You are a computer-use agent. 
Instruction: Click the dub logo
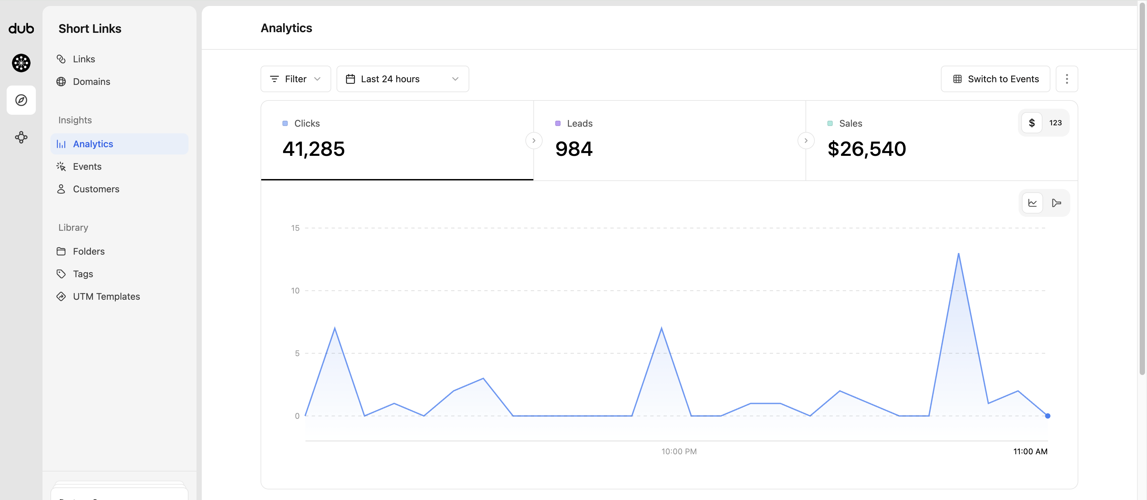[21, 29]
